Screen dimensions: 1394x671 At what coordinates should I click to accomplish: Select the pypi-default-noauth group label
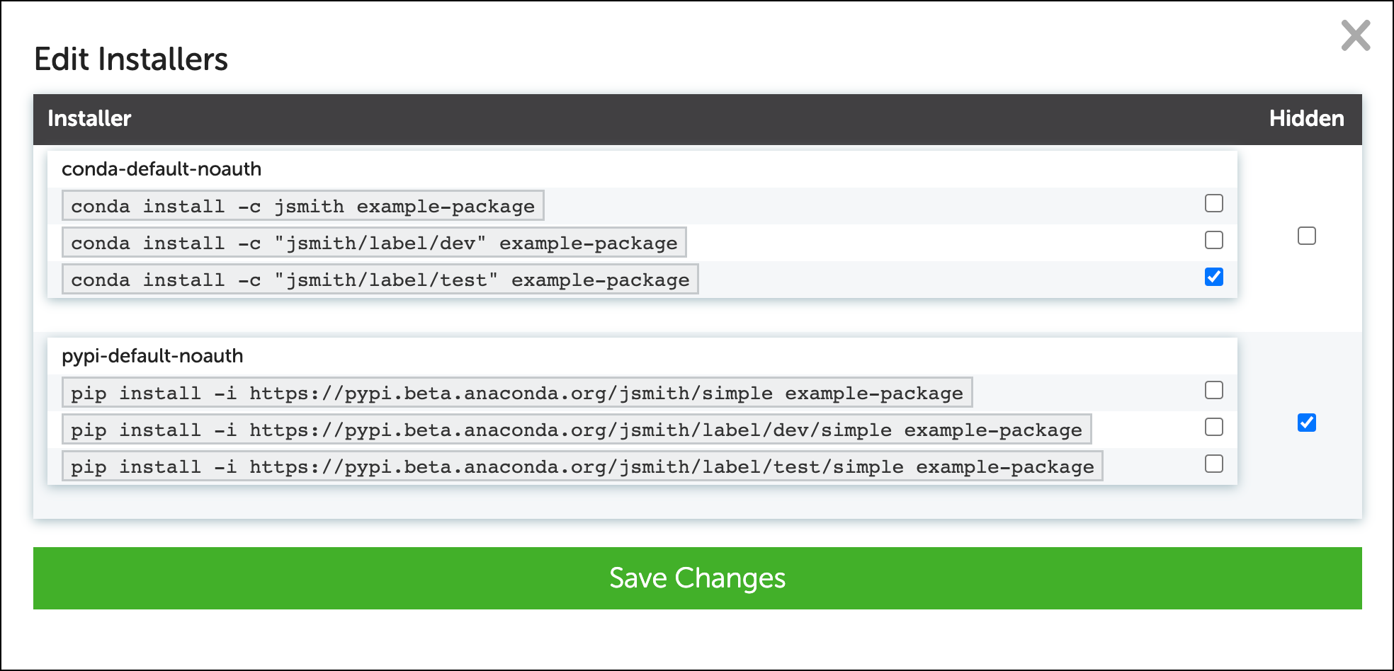152,356
